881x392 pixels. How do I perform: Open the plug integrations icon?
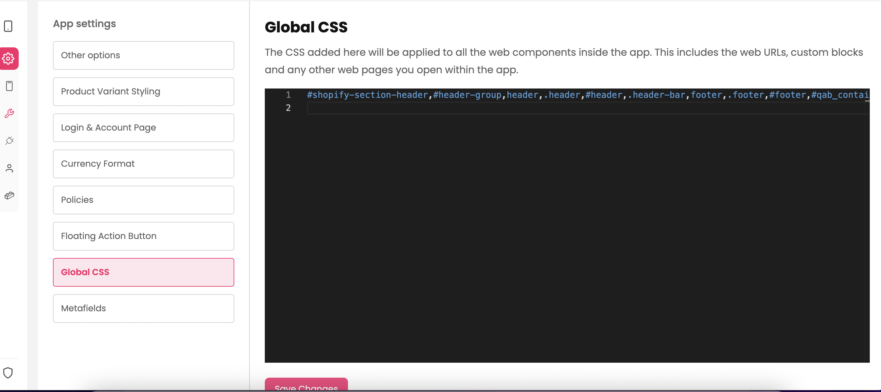pos(9,141)
